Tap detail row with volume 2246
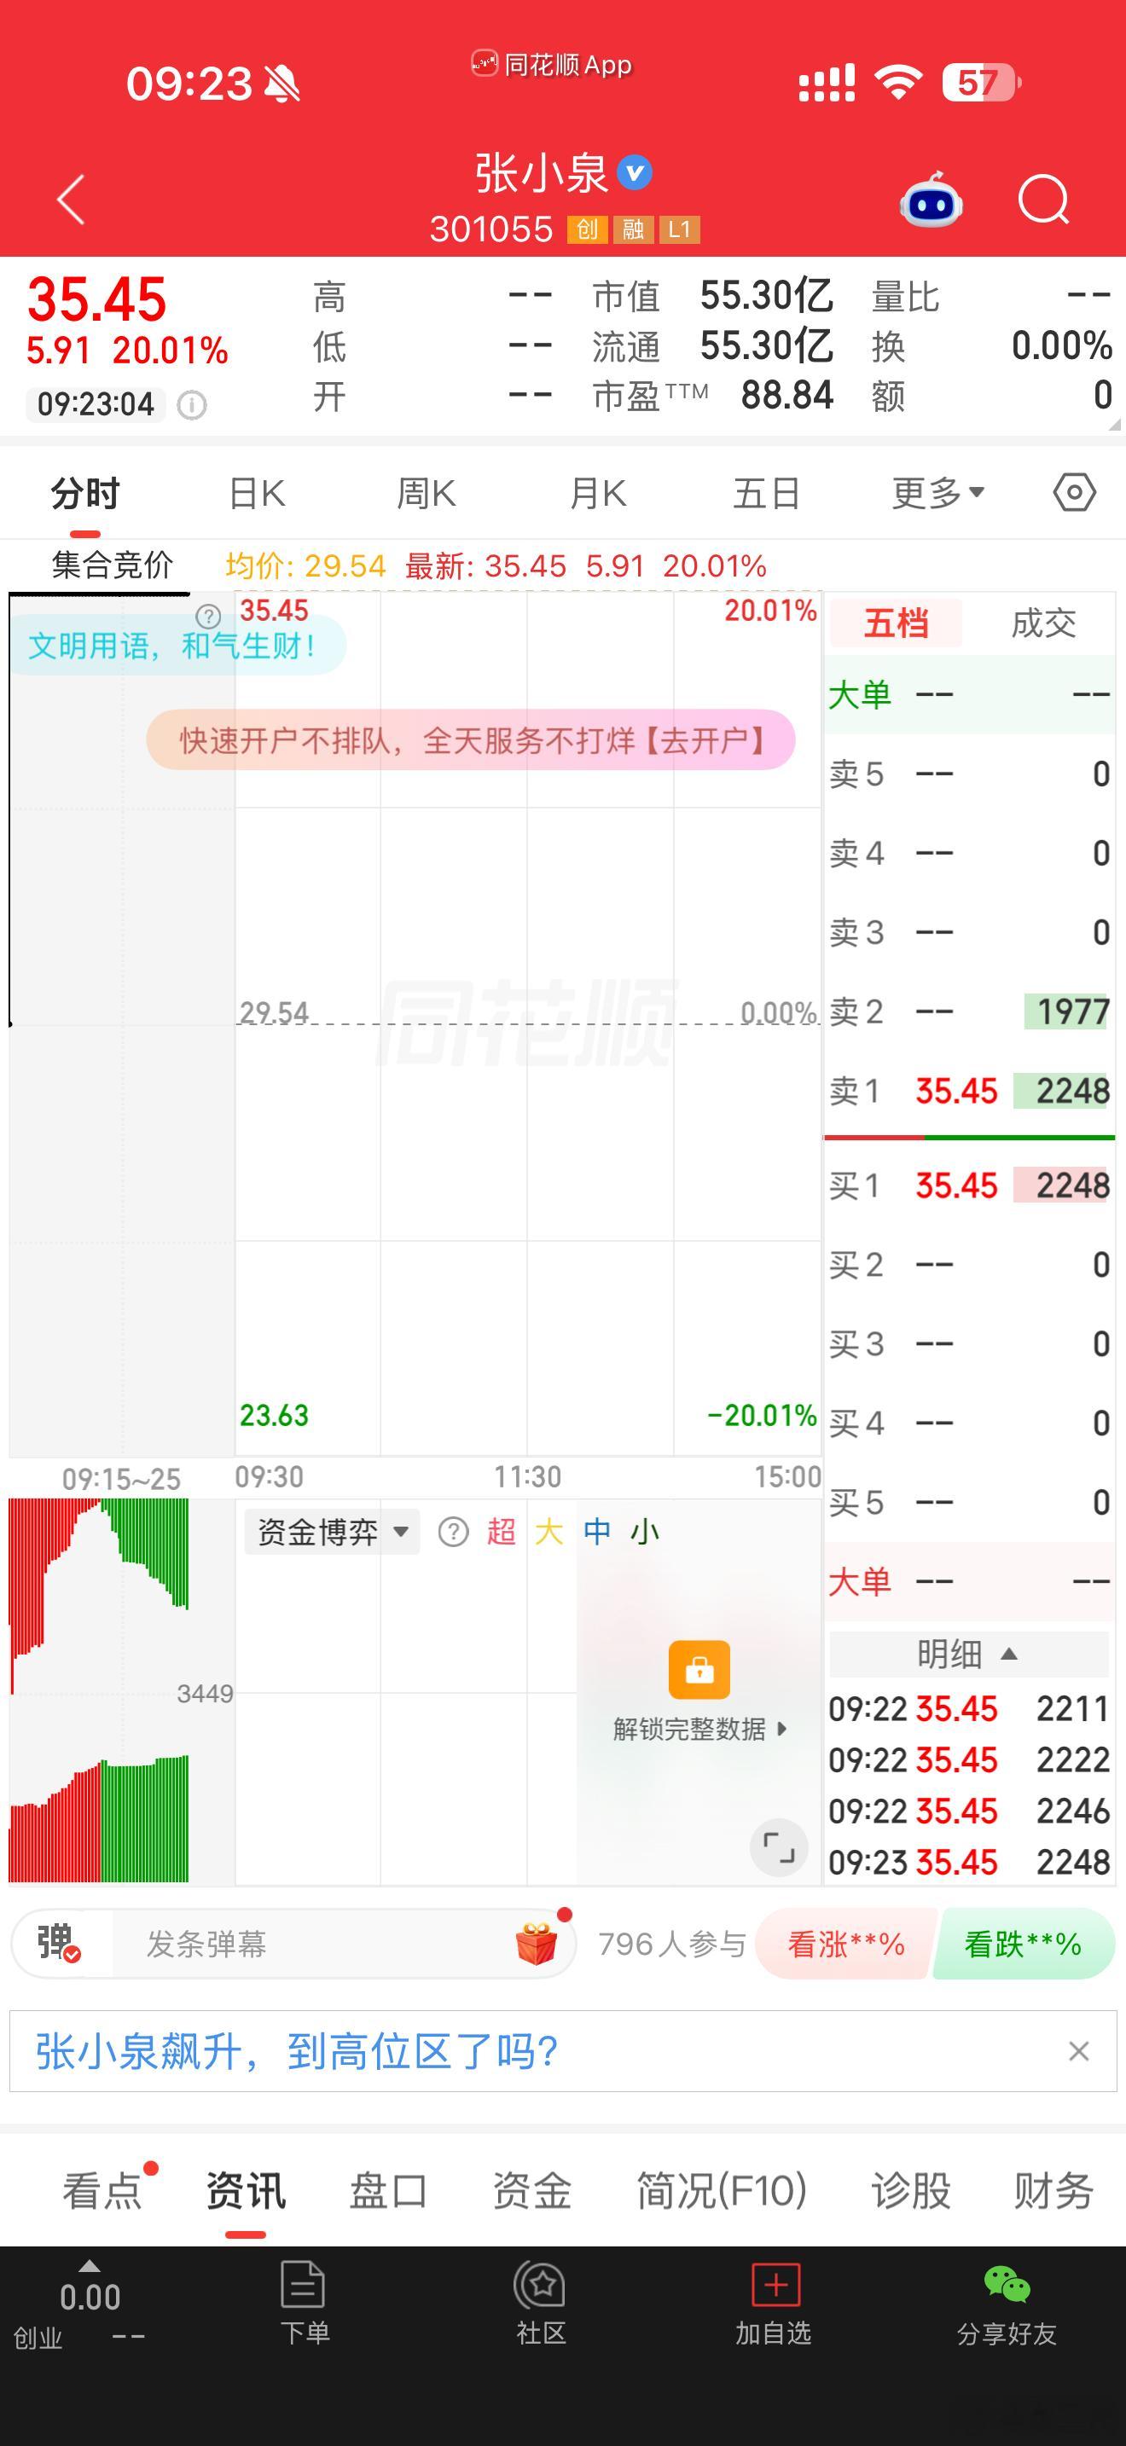Image resolution: width=1126 pixels, height=2446 pixels. coord(968,1811)
